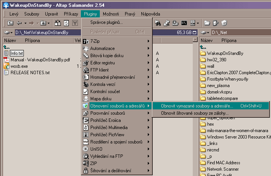This screenshot has width=271, height=176.
Task: Click the left panel path D:\_Net\WakeupOnStandBy
Action: 42,33
